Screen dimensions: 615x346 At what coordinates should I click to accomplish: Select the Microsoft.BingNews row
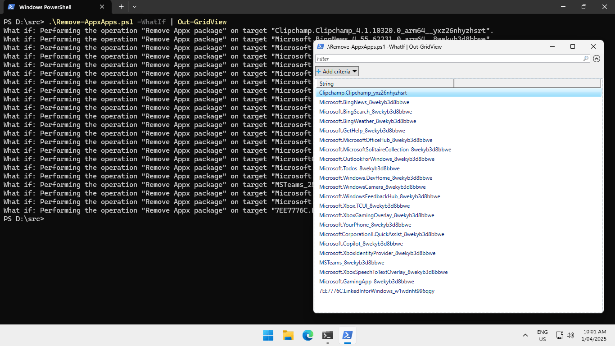pos(458,102)
